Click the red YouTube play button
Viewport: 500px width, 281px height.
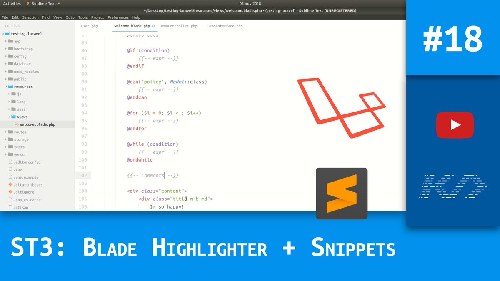(455, 125)
